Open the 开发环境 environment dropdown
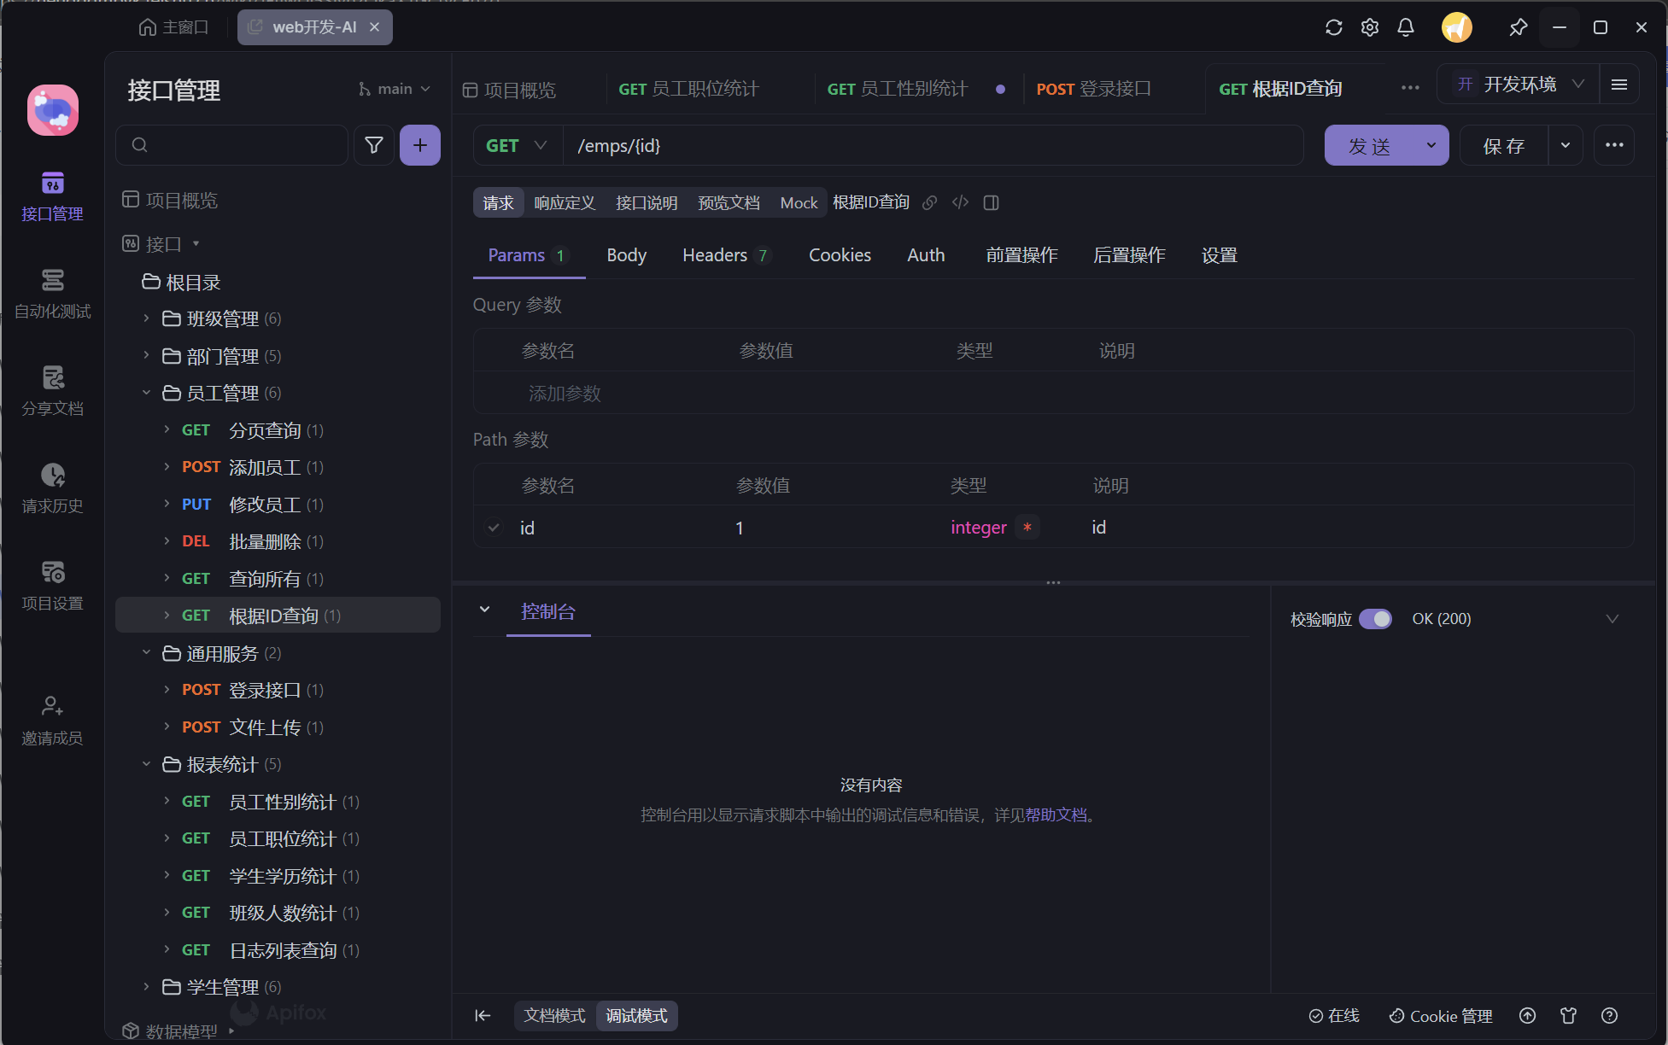 1520,84
